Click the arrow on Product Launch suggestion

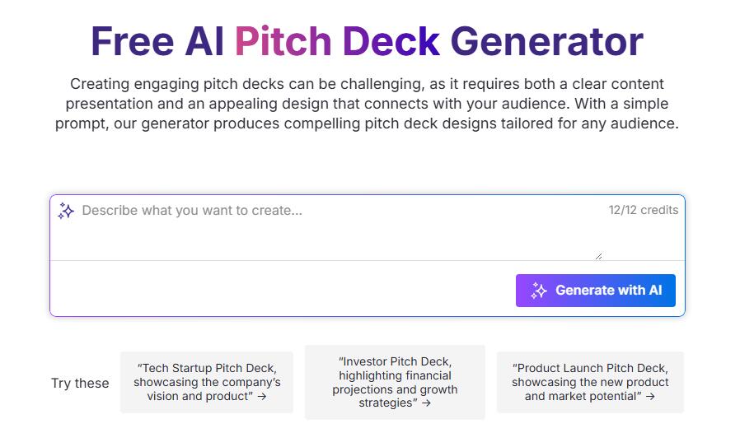coord(650,396)
